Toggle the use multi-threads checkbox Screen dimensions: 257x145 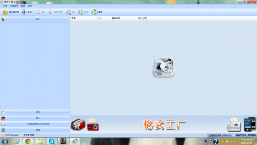[21, 135]
